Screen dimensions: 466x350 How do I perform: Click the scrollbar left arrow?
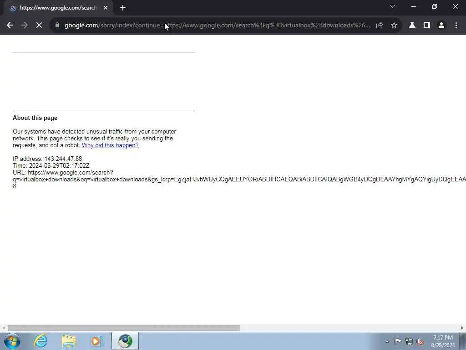pos(3,328)
